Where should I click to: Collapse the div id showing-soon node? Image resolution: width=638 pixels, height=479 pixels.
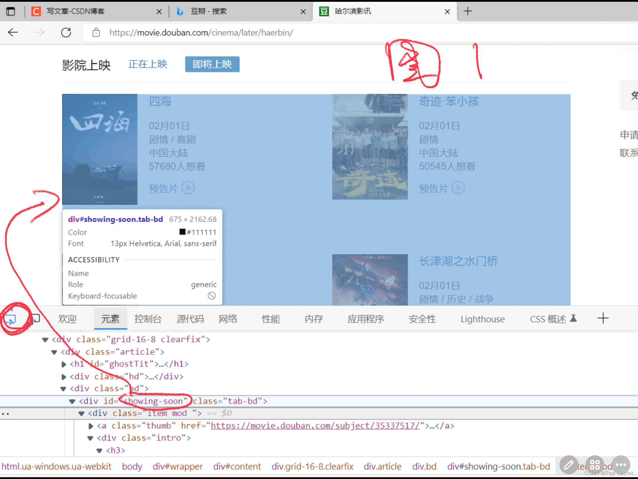click(72, 402)
